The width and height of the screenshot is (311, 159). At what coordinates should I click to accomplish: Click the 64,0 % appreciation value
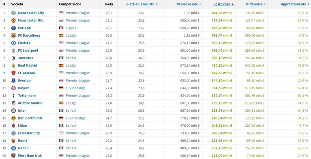coord(302,103)
